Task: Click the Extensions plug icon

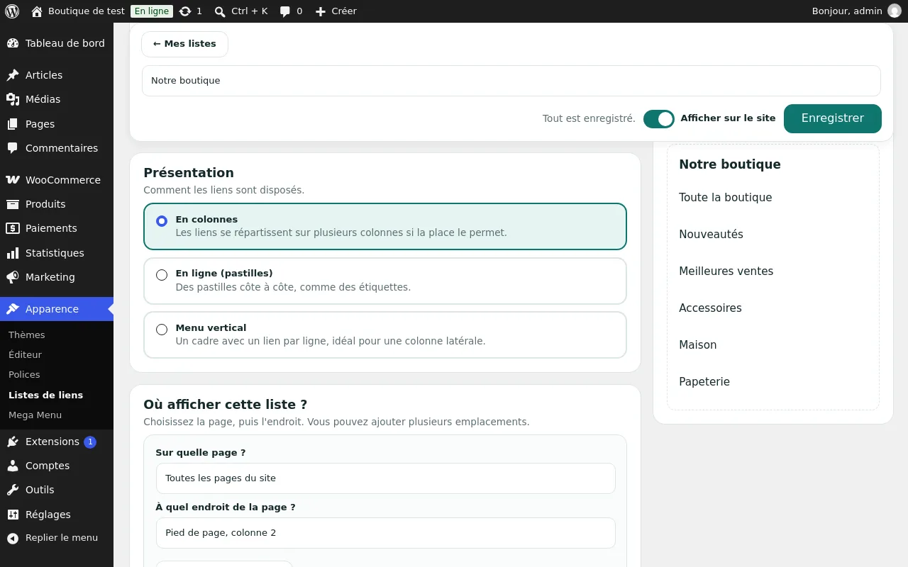Action: click(13, 442)
